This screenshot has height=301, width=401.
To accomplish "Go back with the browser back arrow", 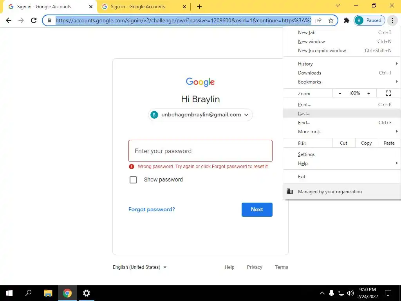I will 9,20.
